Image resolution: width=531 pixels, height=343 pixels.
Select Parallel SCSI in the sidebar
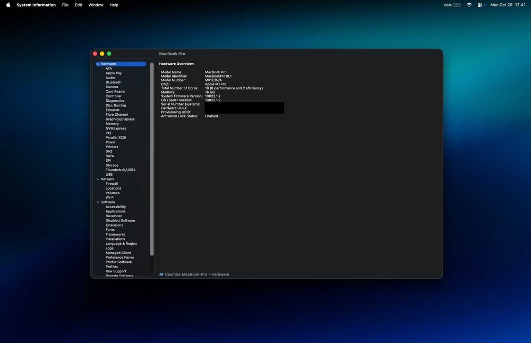[x=116, y=138]
